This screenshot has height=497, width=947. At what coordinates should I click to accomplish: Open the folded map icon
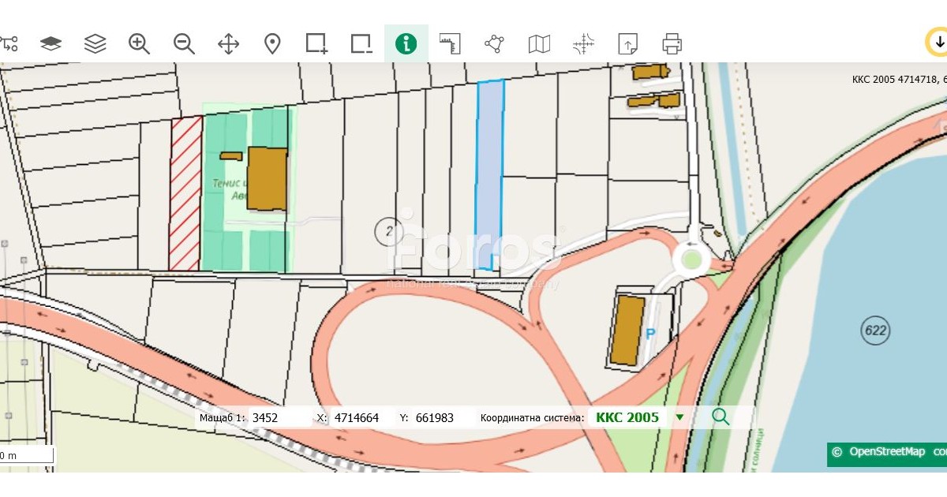pyautogui.click(x=539, y=43)
